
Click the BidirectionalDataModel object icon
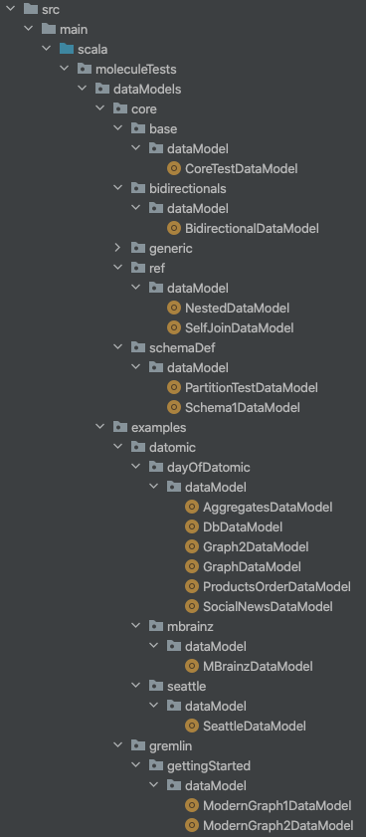point(174,229)
